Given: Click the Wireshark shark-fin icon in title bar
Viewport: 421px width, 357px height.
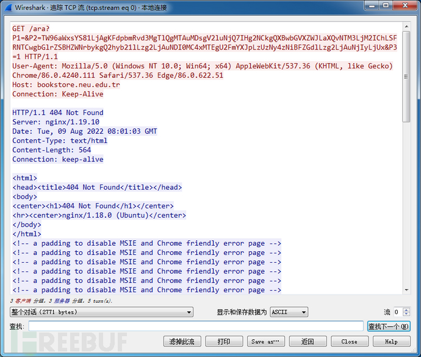Looking at the screenshot, I should tap(8, 7).
